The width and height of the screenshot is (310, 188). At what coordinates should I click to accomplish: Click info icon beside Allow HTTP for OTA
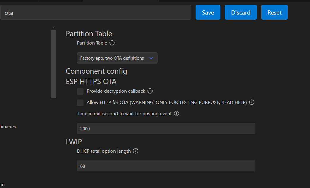pyautogui.click(x=252, y=102)
